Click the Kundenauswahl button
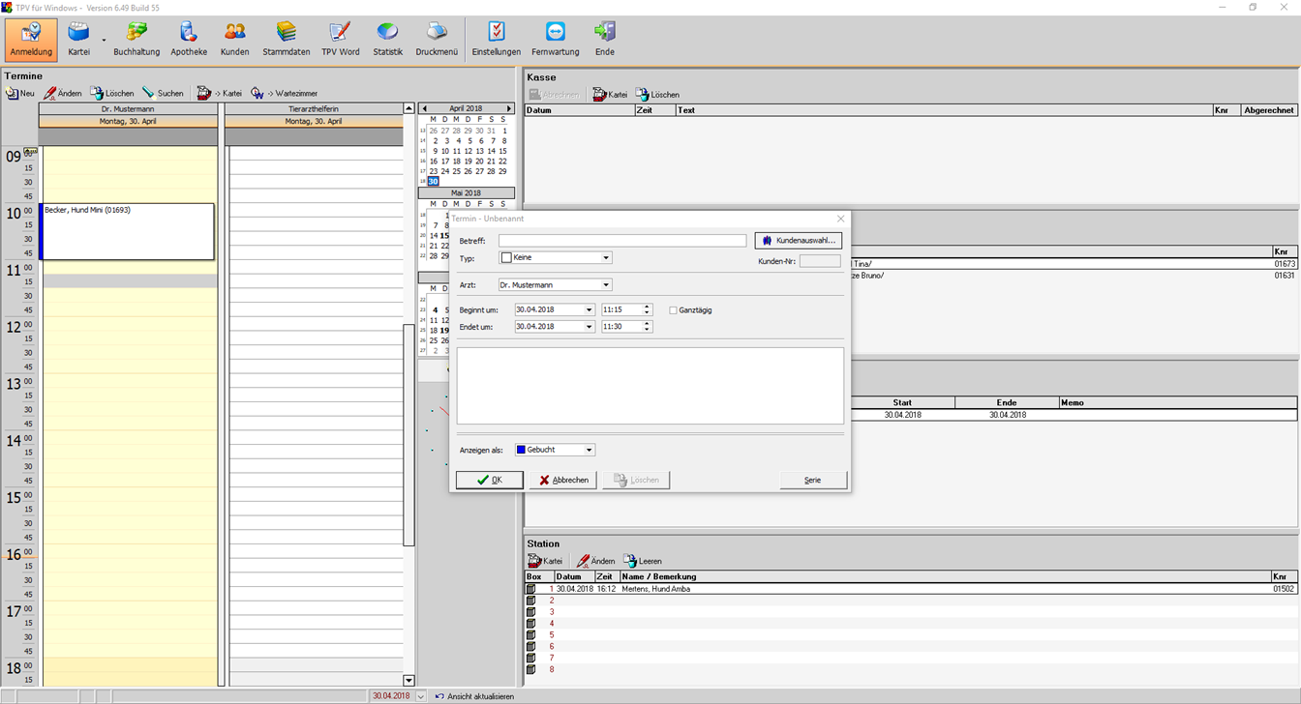Screen dimensions: 1301x704 [798, 241]
